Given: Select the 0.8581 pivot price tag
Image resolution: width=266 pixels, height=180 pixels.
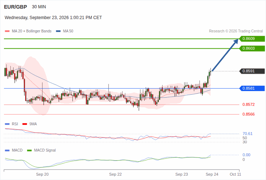Looking at the screenshot, I should (x=252, y=88).
